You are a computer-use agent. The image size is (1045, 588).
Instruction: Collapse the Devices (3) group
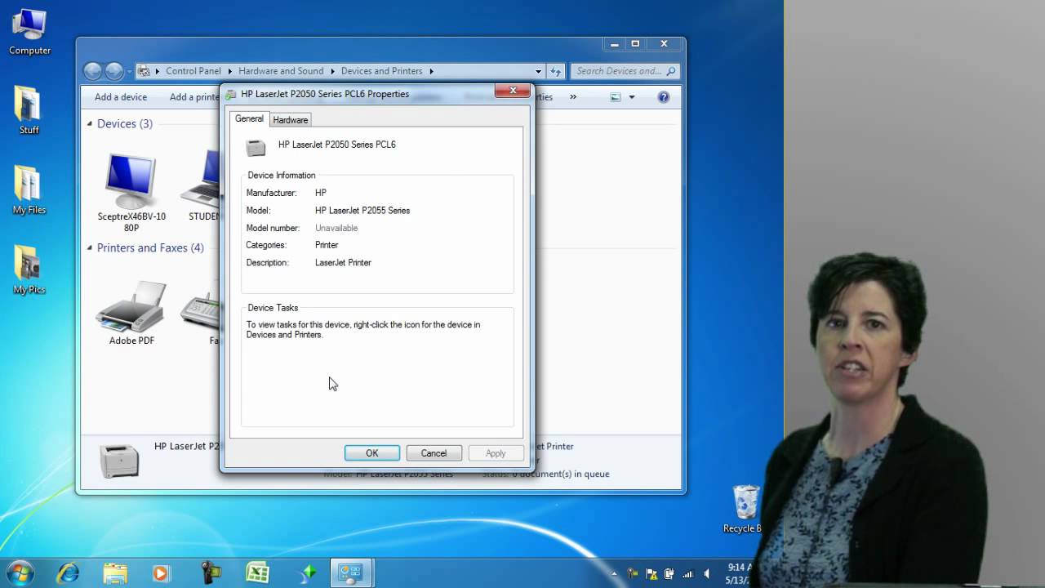pyautogui.click(x=90, y=123)
